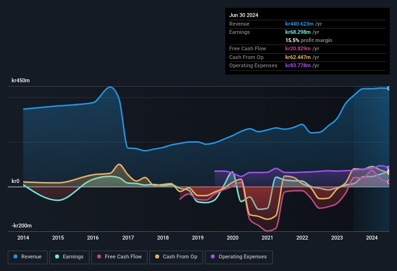Toggle the Cash From Op legend button
This screenshot has width=397, height=271.
pyautogui.click(x=176, y=257)
